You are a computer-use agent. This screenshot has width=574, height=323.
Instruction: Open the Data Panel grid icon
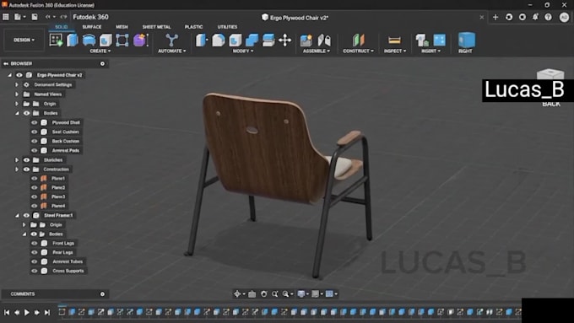(x=6, y=17)
